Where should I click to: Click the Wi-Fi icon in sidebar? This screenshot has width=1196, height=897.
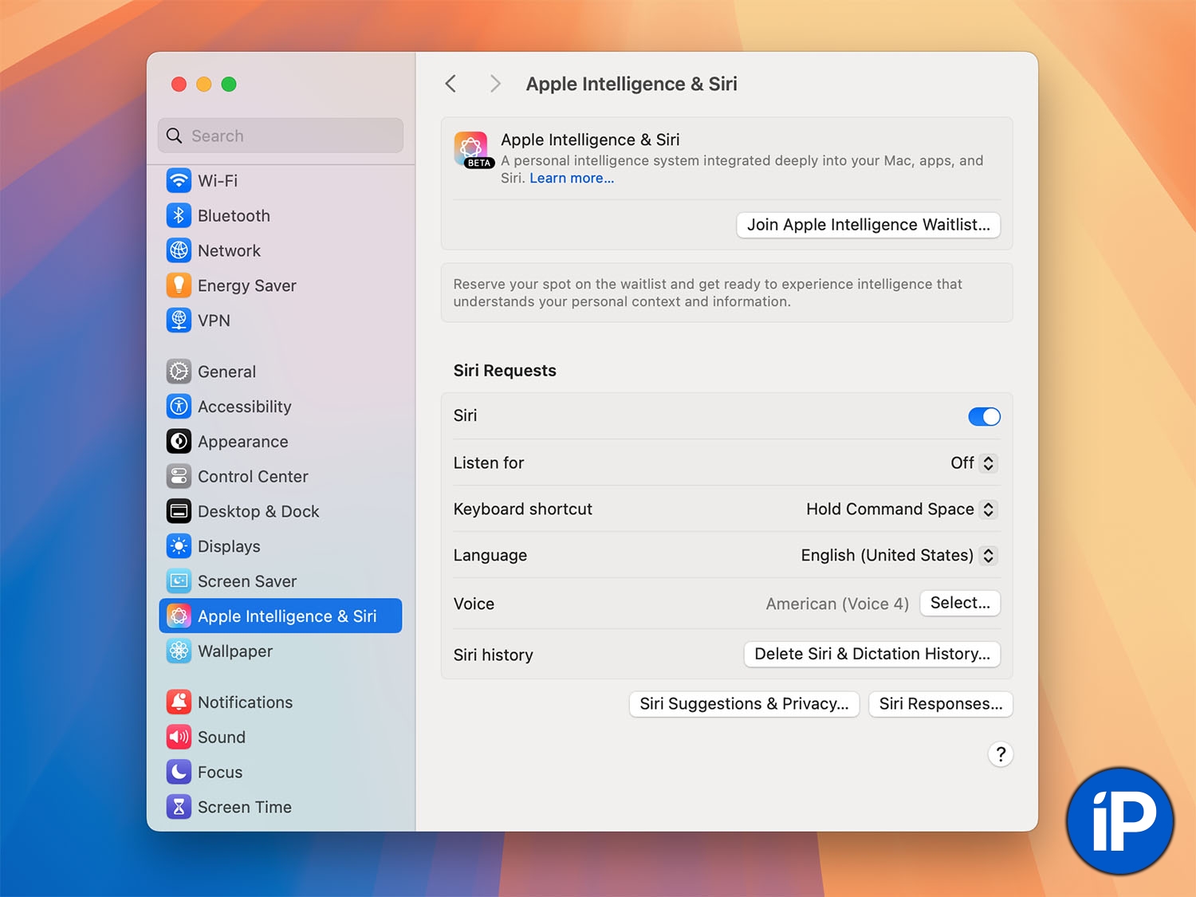pos(179,181)
